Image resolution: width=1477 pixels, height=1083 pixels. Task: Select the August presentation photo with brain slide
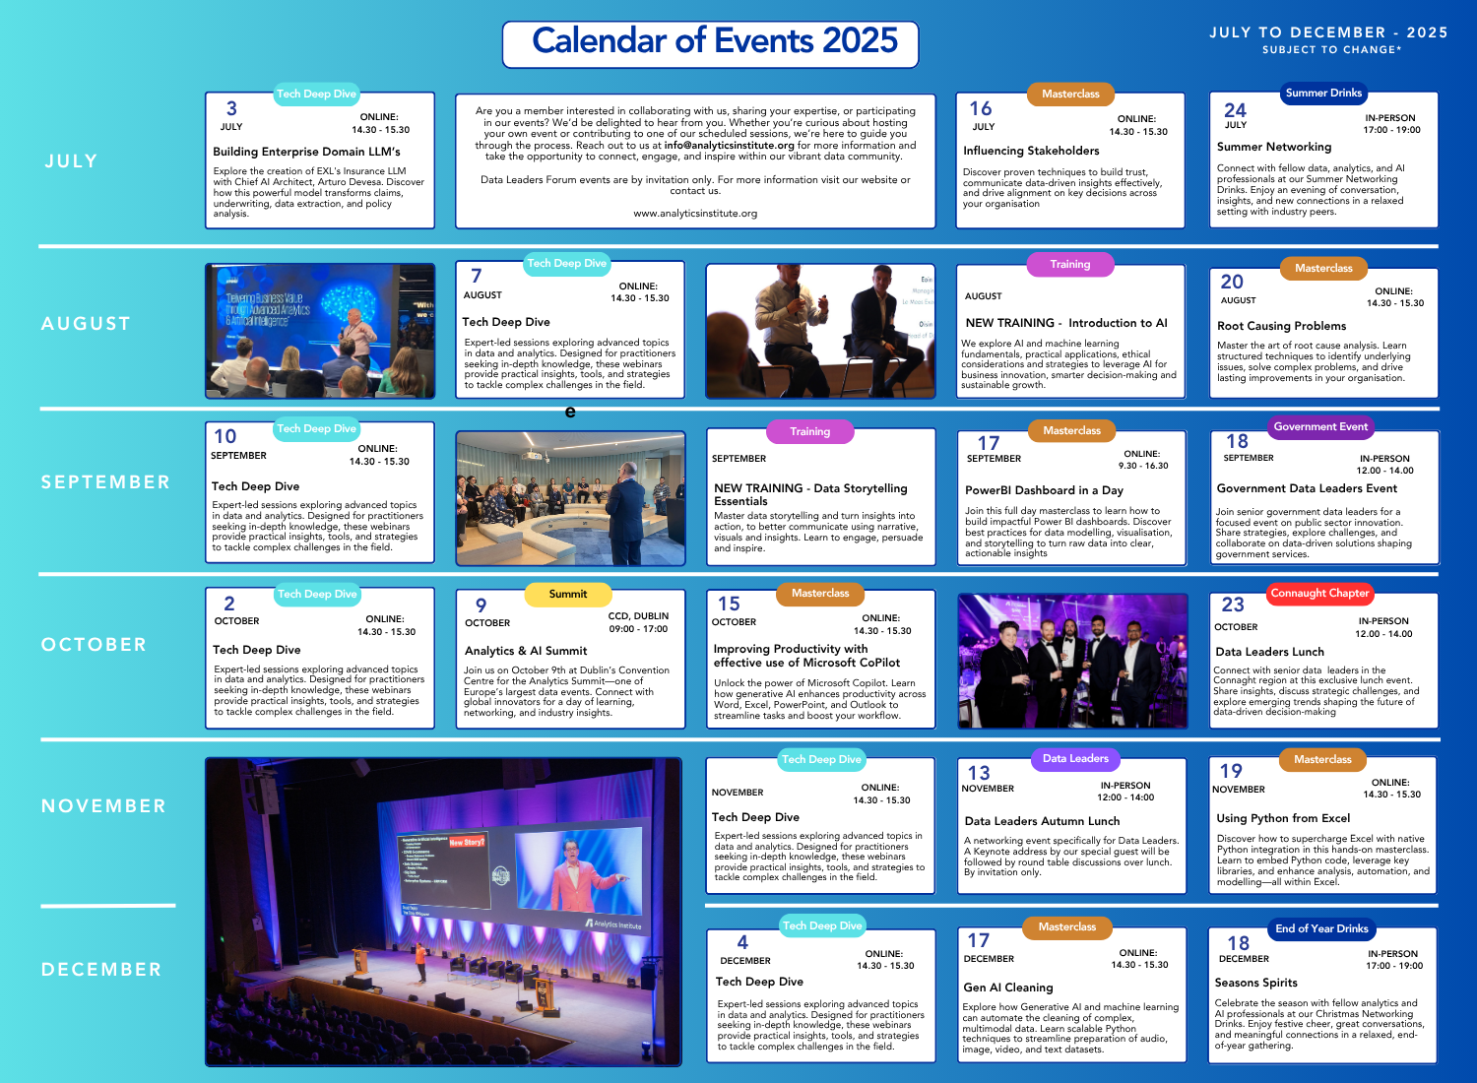[320, 331]
